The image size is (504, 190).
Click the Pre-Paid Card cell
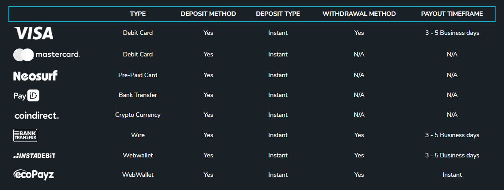point(138,75)
